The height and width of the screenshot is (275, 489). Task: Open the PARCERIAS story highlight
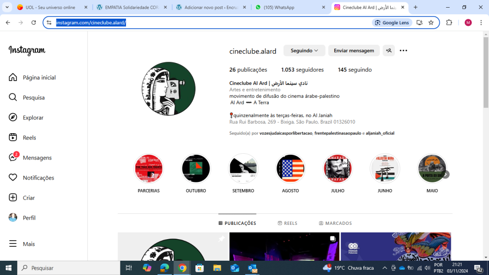pyautogui.click(x=149, y=169)
